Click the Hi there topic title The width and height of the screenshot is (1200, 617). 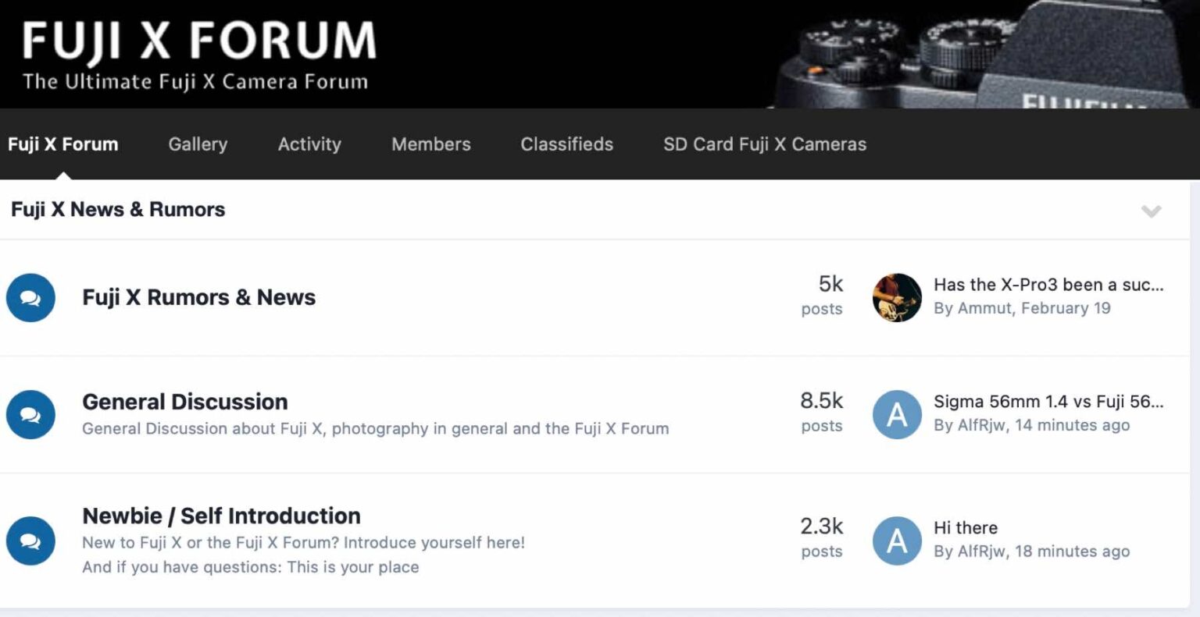[x=965, y=527]
